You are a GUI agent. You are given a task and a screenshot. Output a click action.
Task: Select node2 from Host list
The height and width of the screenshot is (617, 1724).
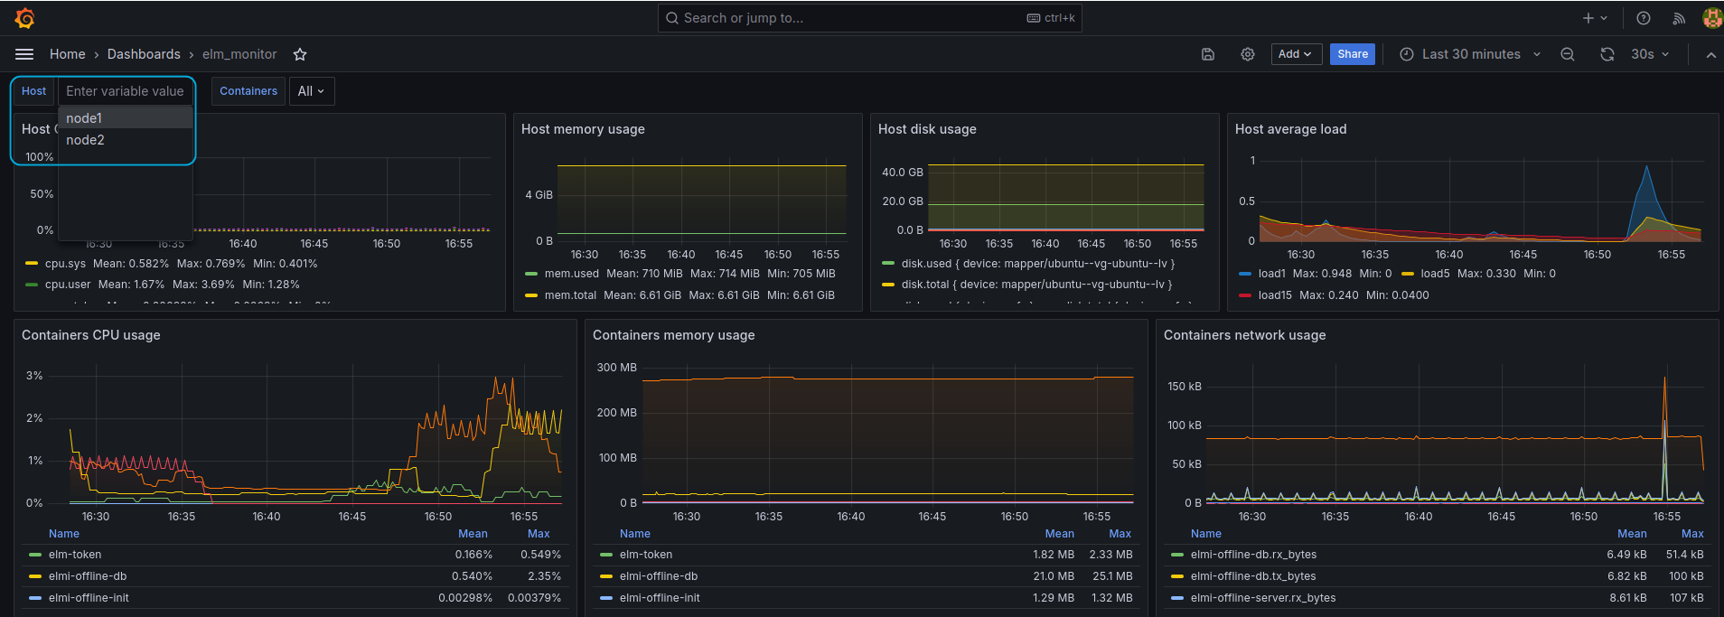[85, 140]
